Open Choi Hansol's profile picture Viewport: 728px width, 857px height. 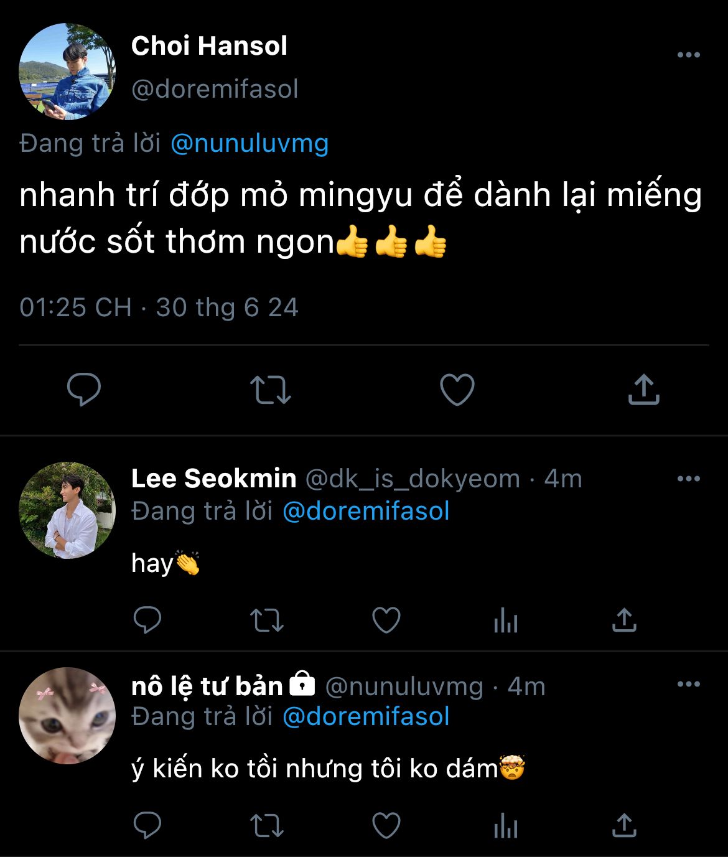pos(67,72)
